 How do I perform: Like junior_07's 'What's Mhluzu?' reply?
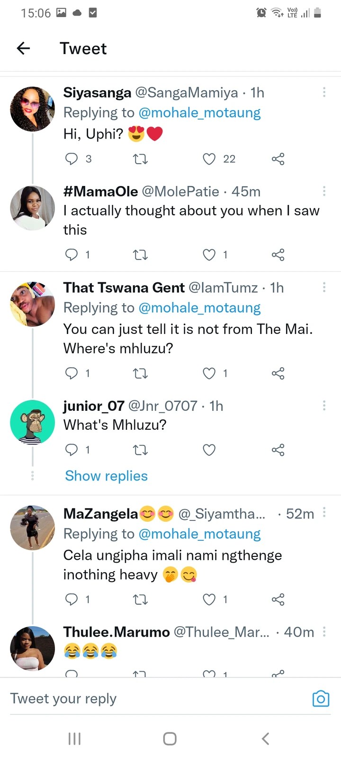[209, 450]
